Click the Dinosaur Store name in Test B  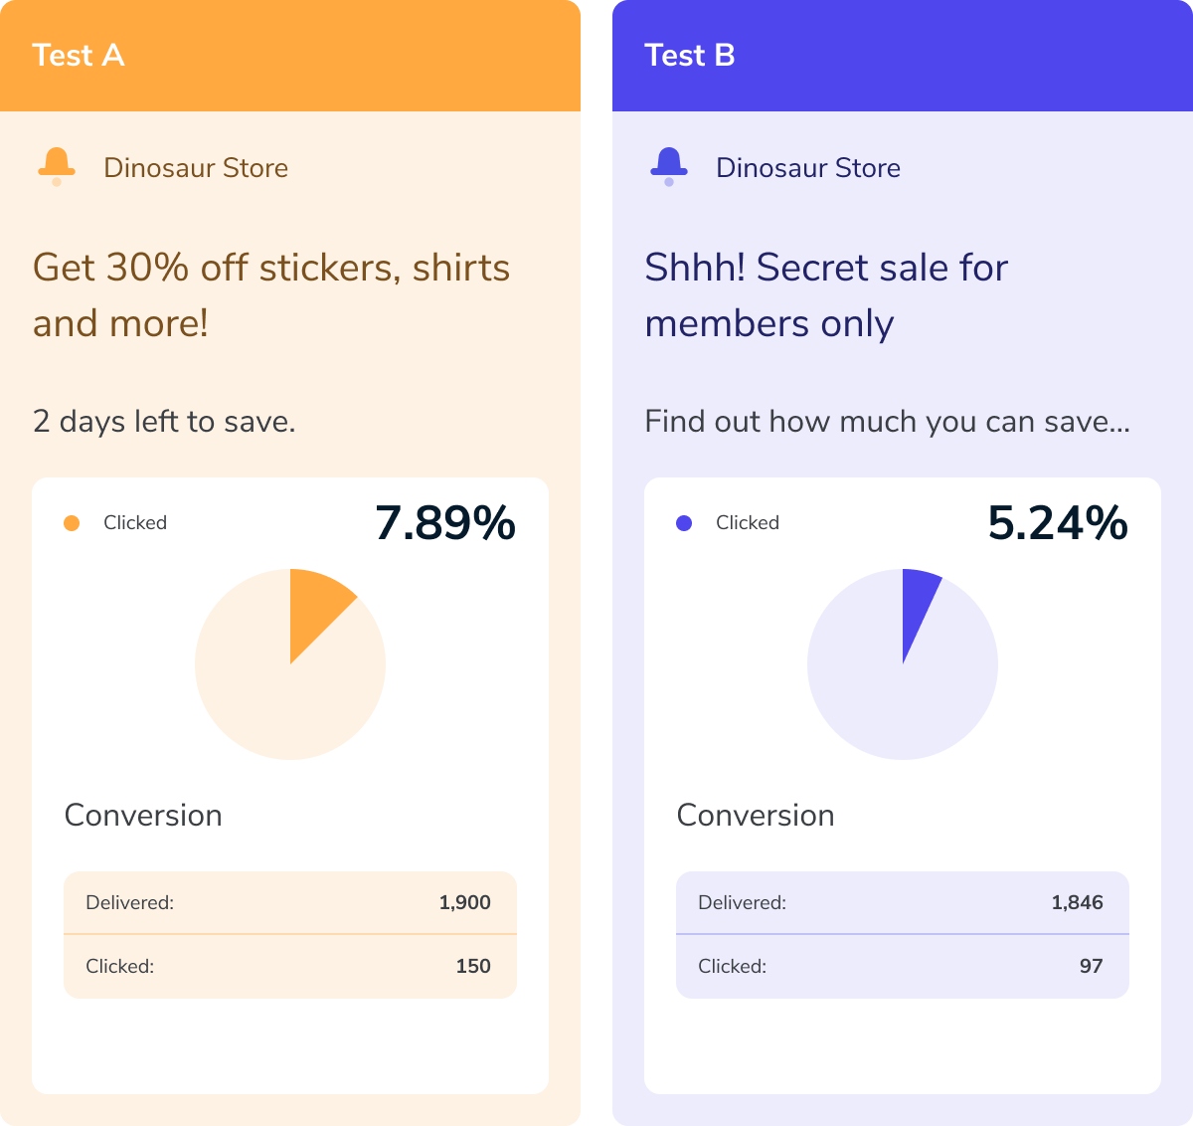click(808, 168)
